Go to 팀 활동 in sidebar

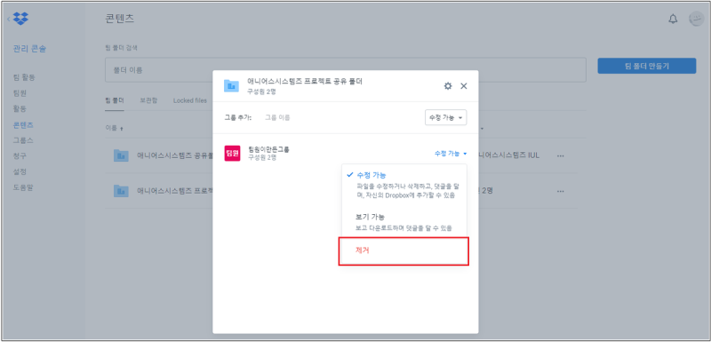(24, 77)
